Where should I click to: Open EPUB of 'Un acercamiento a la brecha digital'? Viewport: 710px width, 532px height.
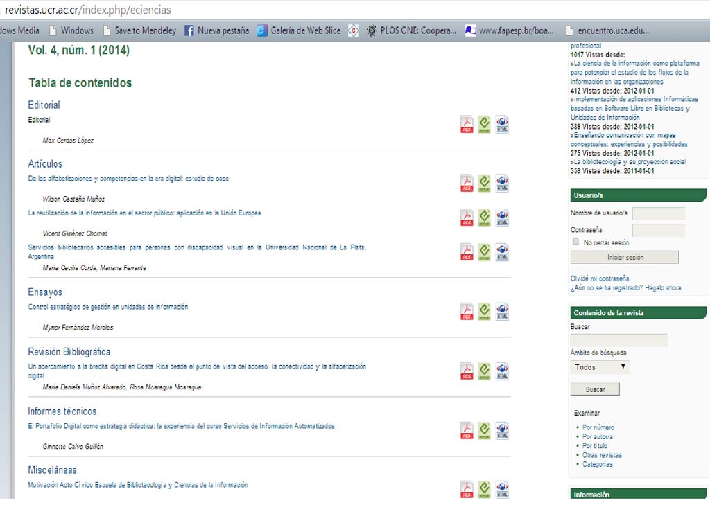[484, 371]
